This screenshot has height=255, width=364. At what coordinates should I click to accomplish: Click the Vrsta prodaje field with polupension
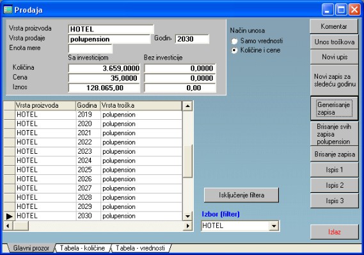pos(109,39)
